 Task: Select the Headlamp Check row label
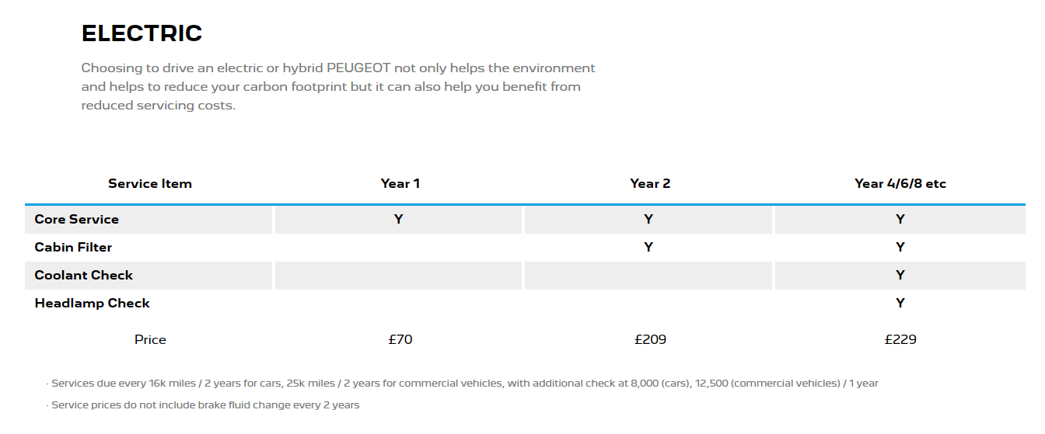[92, 304]
